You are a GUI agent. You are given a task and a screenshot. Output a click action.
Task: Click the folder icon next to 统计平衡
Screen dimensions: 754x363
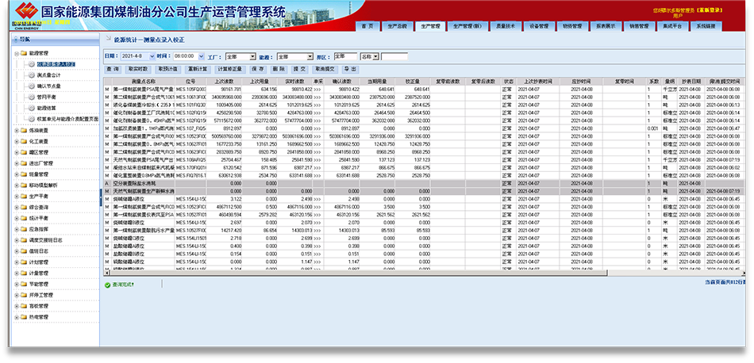coord(24,219)
